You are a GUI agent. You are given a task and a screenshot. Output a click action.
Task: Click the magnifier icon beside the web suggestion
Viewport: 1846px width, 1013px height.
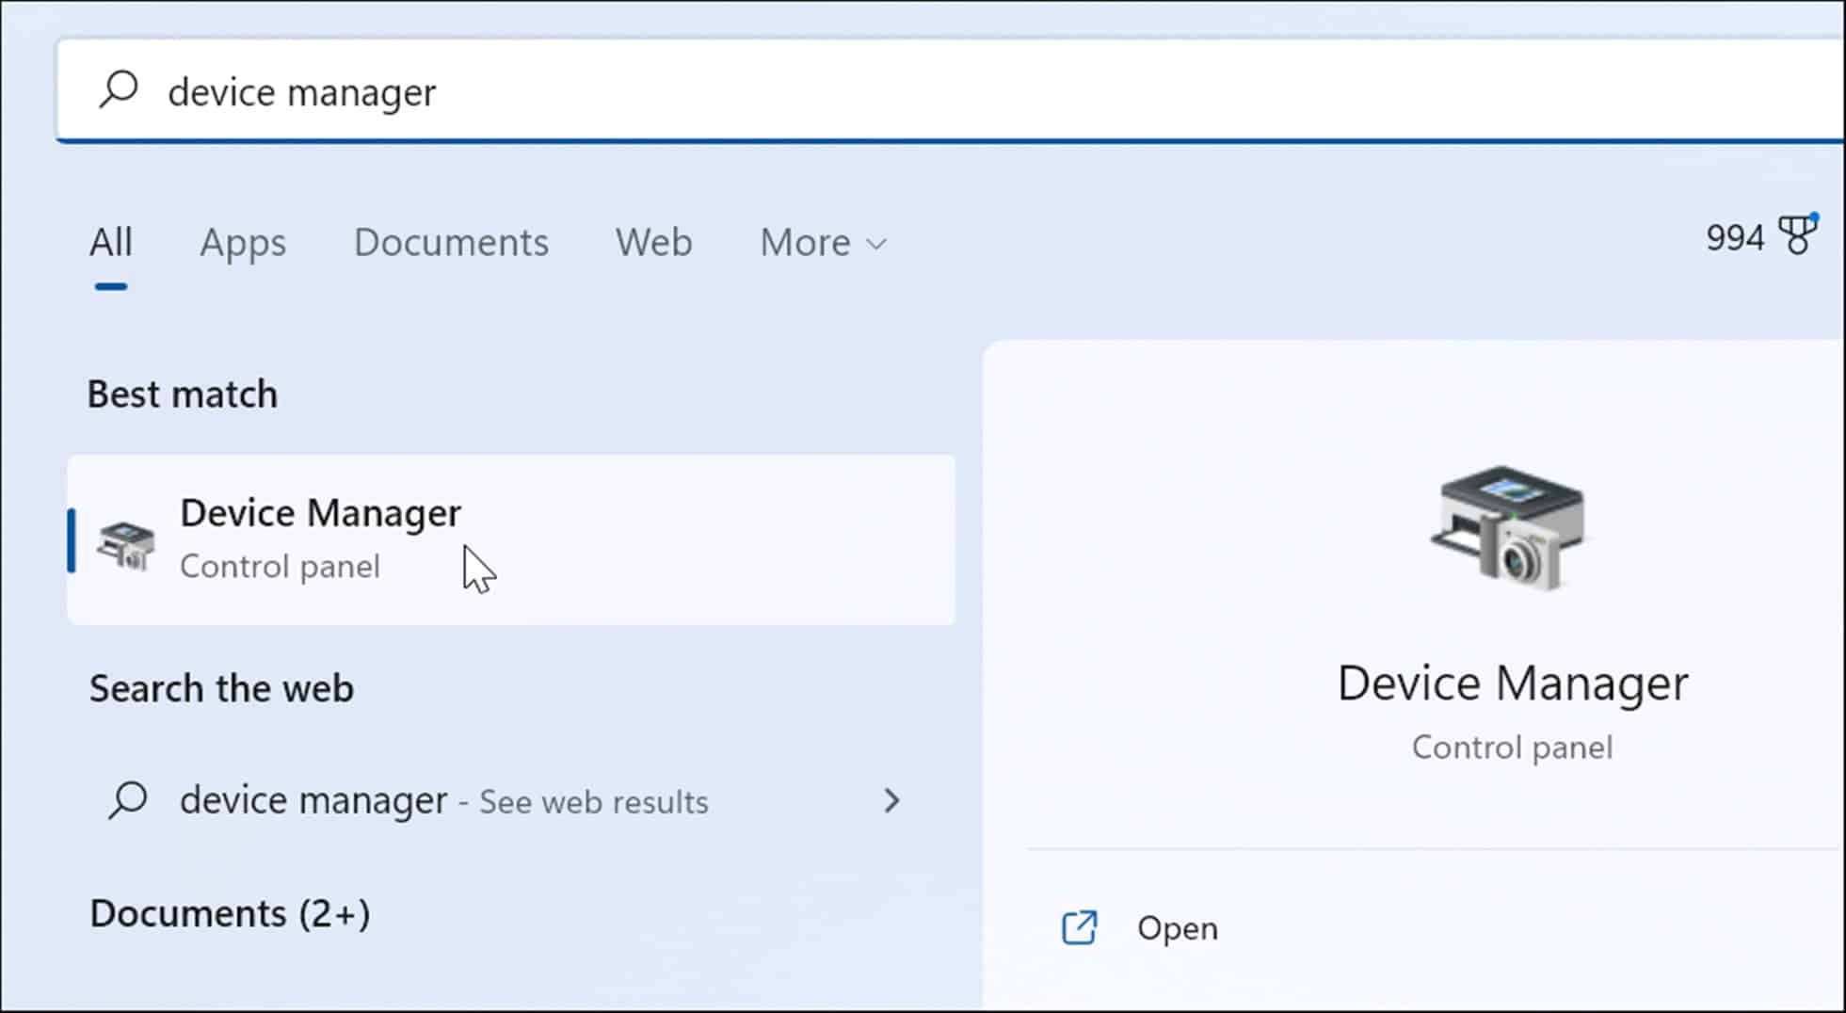click(x=130, y=800)
